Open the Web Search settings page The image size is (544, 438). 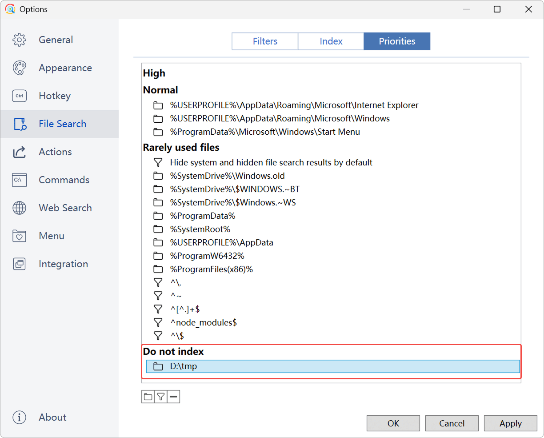pyautogui.click(x=60, y=208)
